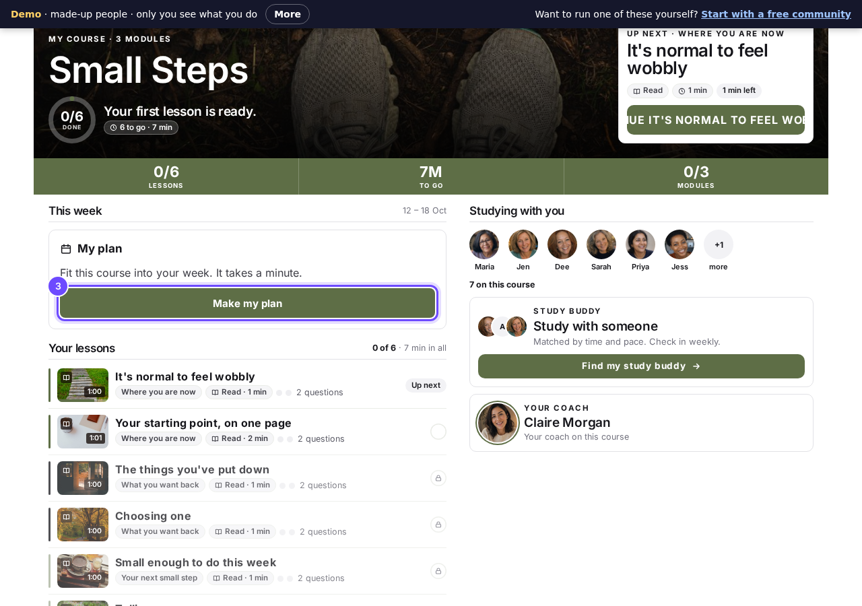Click the Small Steps course title
The width and height of the screenshot is (862, 606).
click(148, 69)
